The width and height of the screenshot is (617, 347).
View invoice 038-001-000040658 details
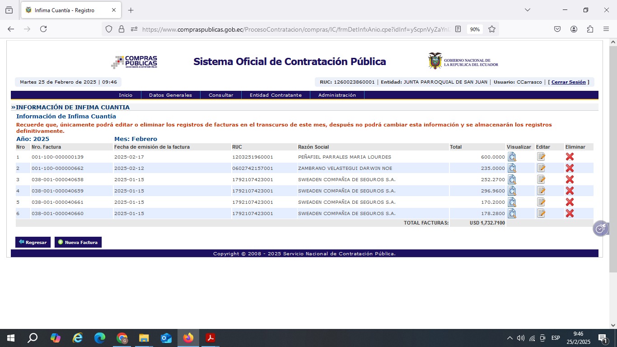pyautogui.click(x=512, y=179)
